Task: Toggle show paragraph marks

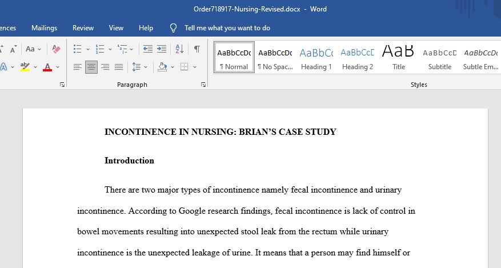Action: click(x=197, y=49)
